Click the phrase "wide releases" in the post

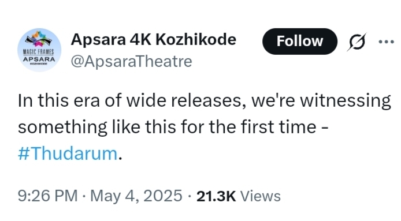[184, 100]
